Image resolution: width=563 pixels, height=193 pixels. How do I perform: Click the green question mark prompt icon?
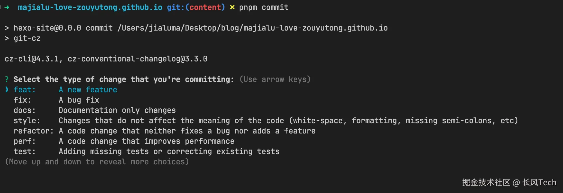[7, 79]
